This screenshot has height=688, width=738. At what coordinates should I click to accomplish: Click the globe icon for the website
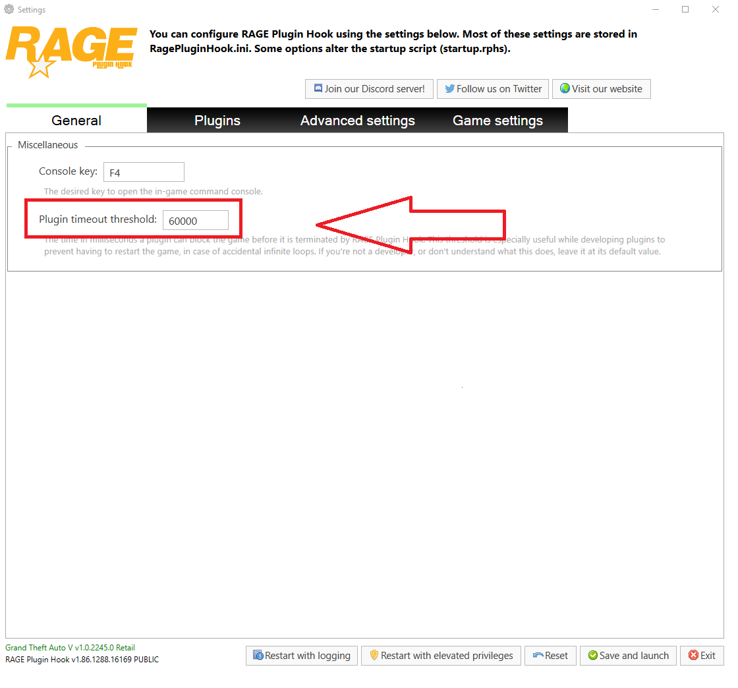pyautogui.click(x=565, y=88)
